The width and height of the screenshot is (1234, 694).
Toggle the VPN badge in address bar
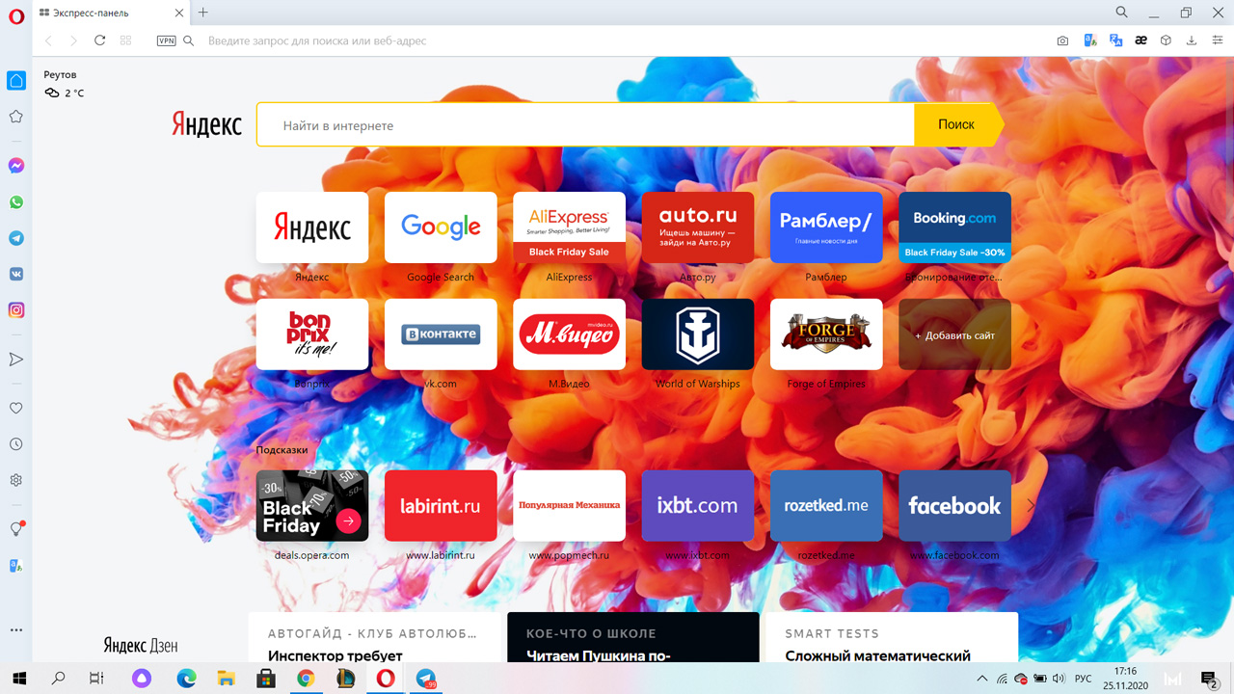point(166,40)
